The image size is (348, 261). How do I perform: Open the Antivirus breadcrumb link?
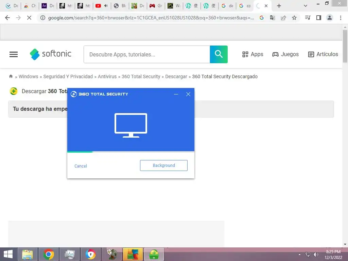(107, 76)
